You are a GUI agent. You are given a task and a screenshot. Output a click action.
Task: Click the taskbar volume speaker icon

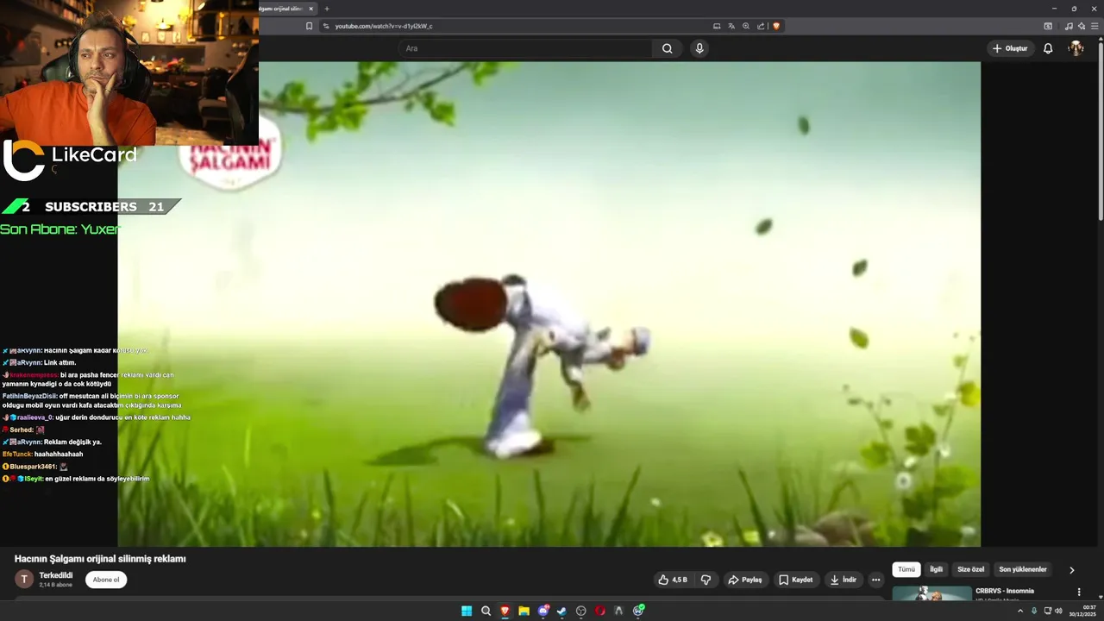1058,611
